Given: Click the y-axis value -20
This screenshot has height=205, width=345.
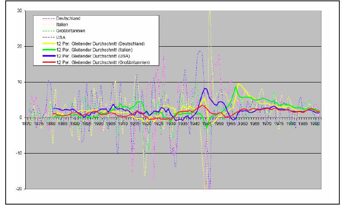Looking at the screenshot, I should [19, 189].
